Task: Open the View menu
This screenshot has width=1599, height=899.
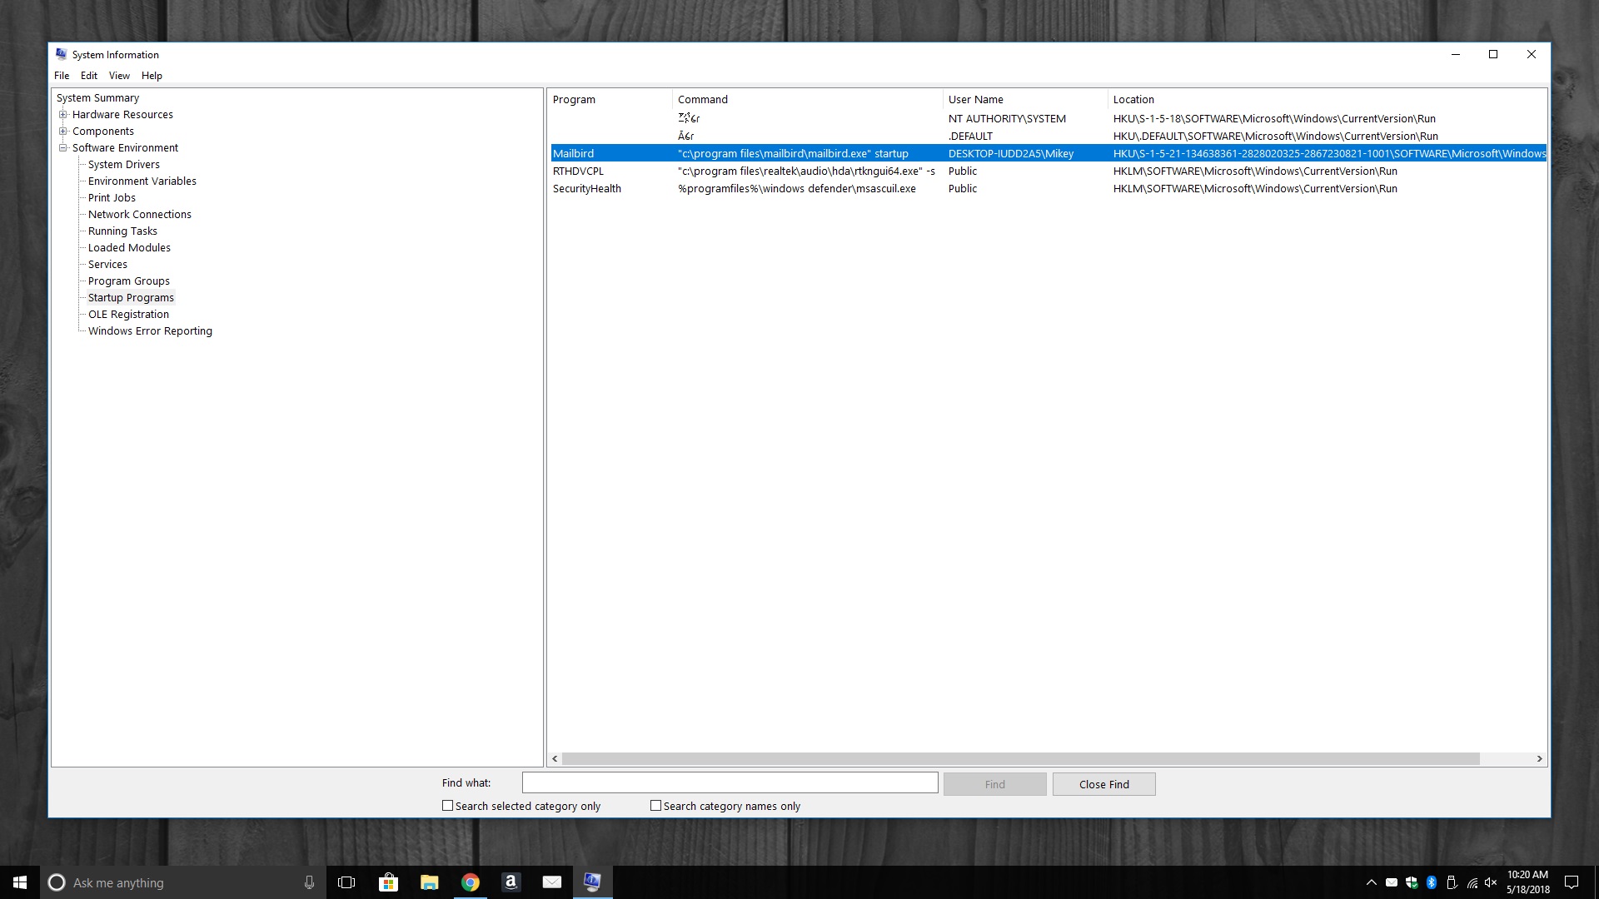Action: 119,76
